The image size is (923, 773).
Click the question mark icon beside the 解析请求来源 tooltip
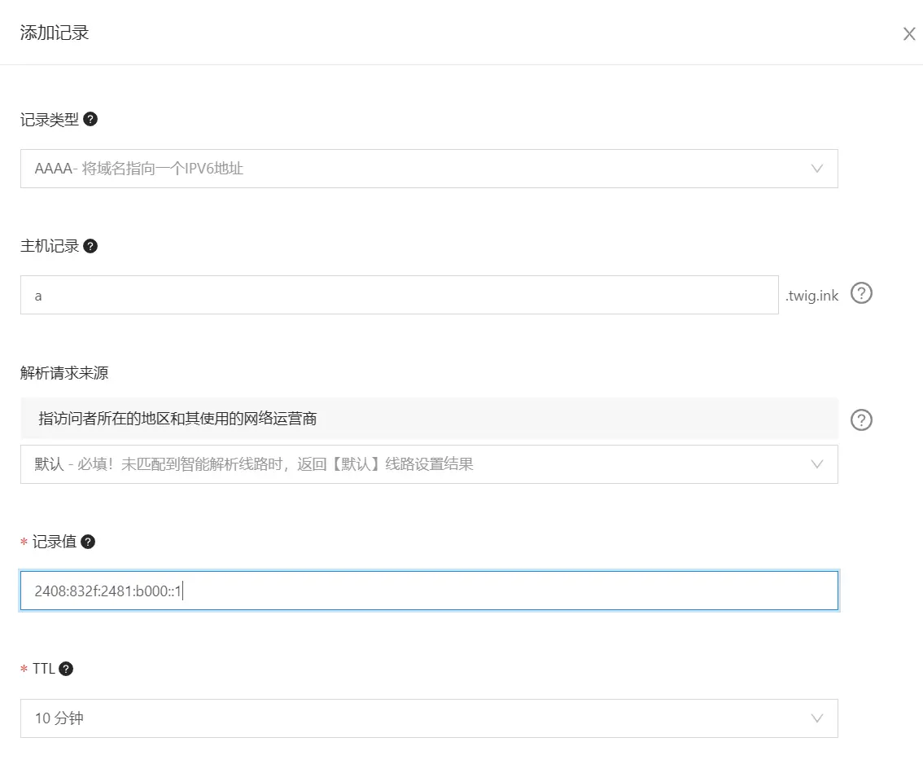861,419
